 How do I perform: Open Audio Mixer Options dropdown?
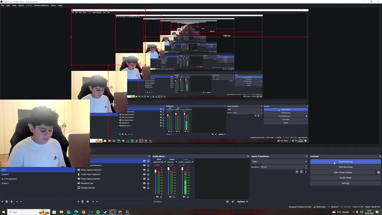click(243, 202)
